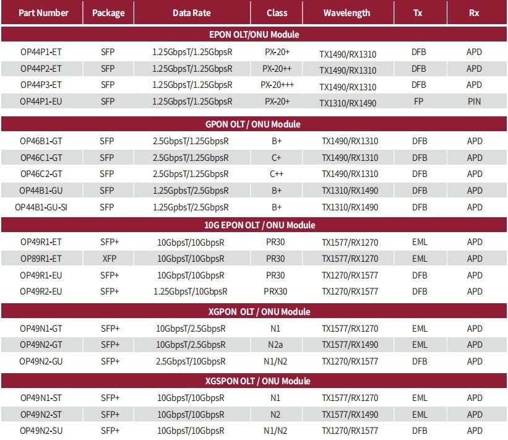Click the PX-20+++ class cell
The image size is (508, 440).
coord(277,85)
